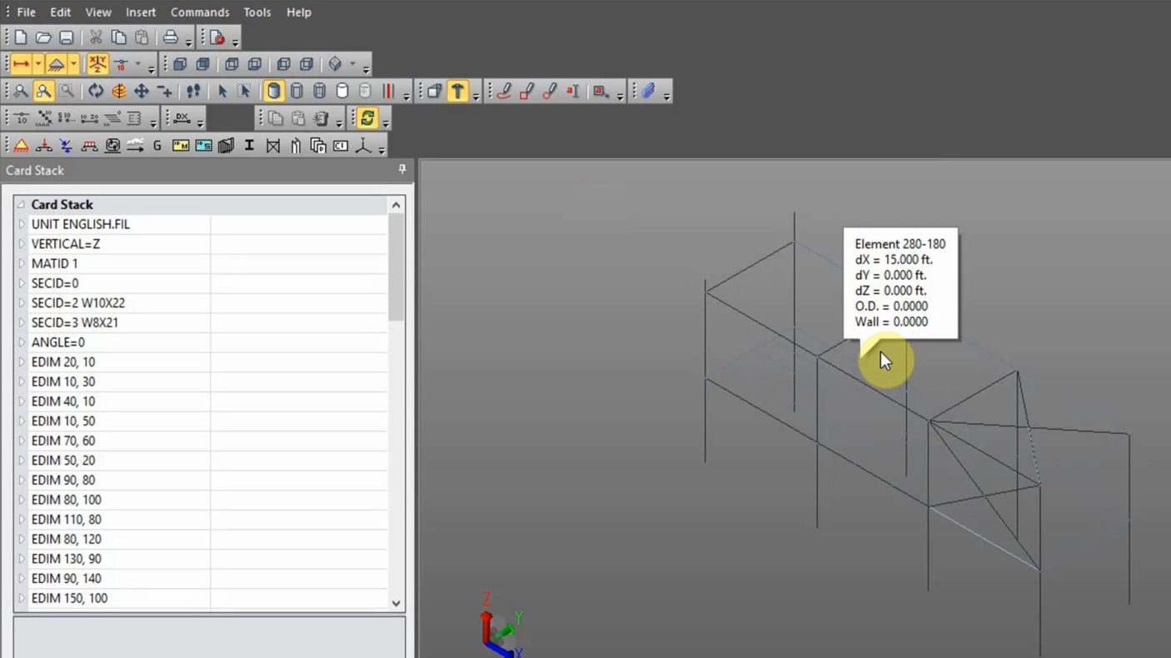Select the wireframe cylinder render mode
This screenshot has height=658, width=1171.
(x=297, y=91)
